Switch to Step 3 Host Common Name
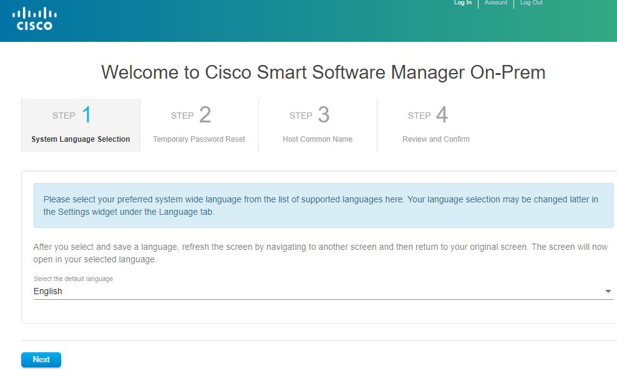The width and height of the screenshot is (617, 381). (x=318, y=126)
